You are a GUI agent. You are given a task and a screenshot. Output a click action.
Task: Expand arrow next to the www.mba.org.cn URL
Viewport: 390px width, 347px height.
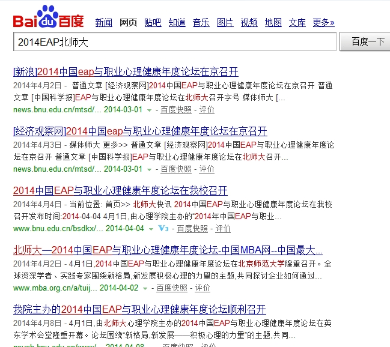point(145,288)
